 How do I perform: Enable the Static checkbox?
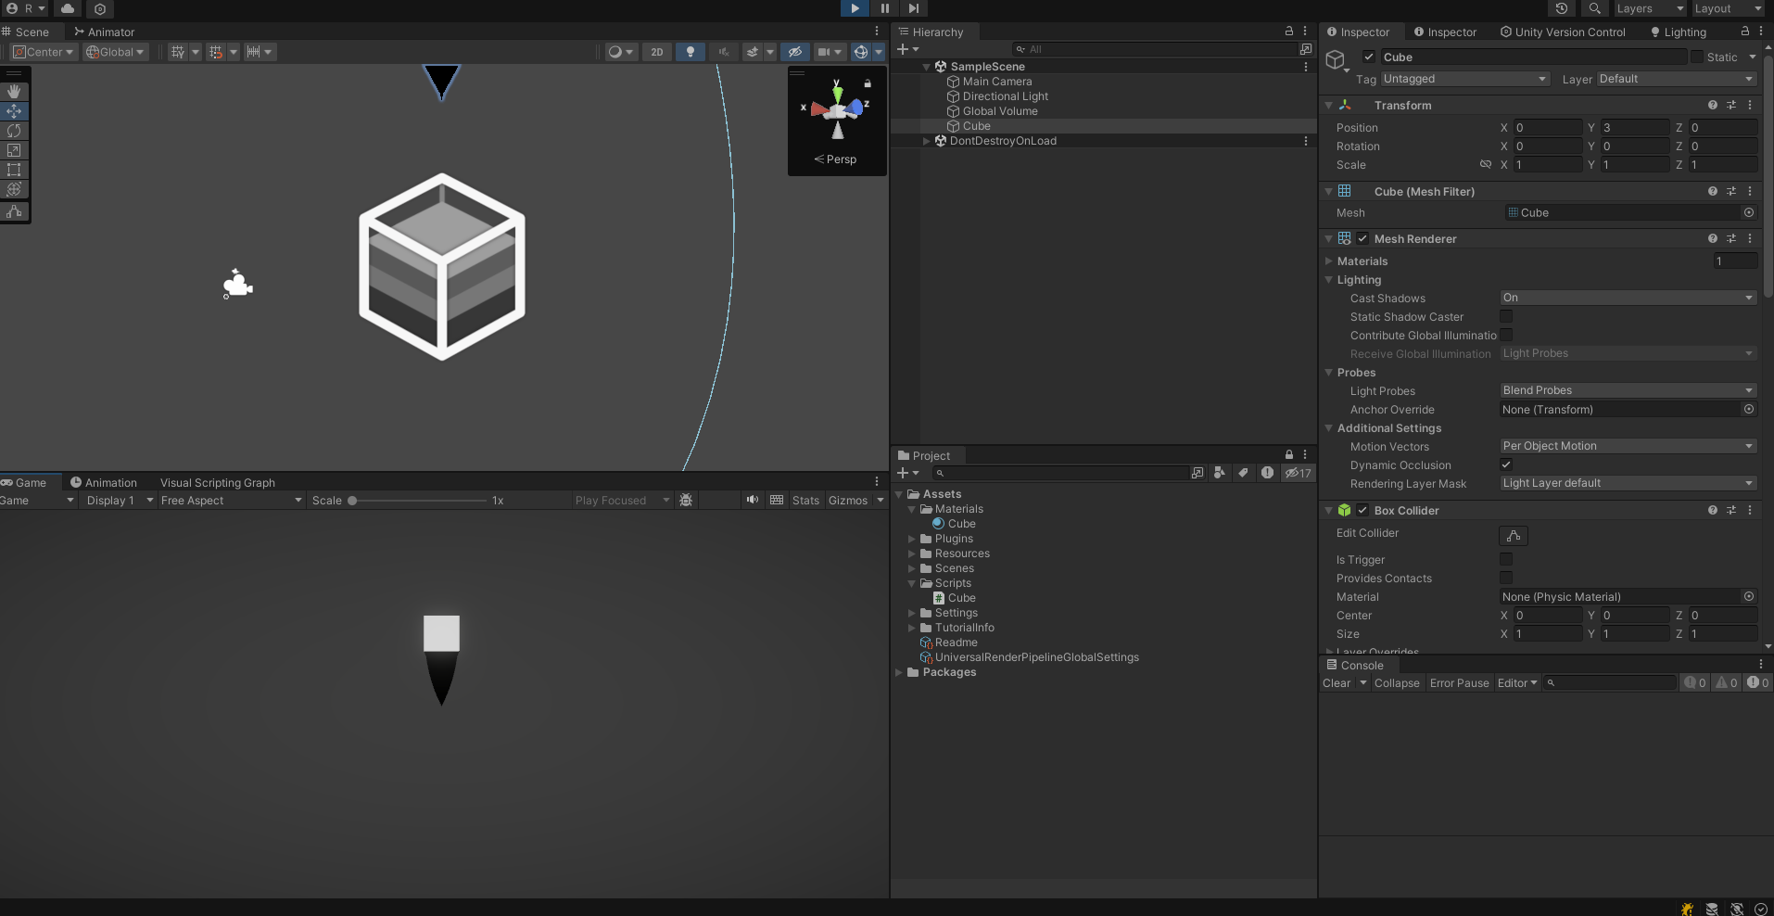point(1697,57)
